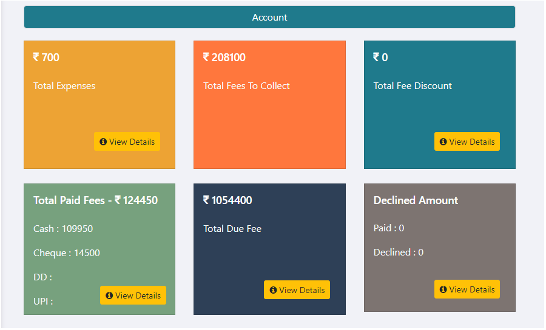Click the Declined : 0 line
546x330 pixels.
399,252
